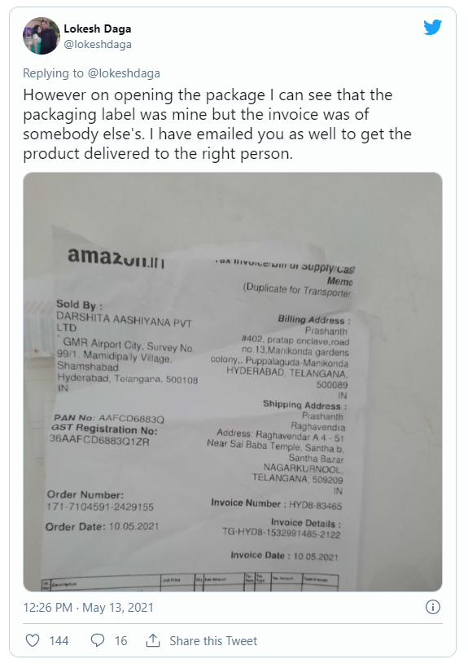Click the May 13, 2021 date
468x668 pixels.
118,607
